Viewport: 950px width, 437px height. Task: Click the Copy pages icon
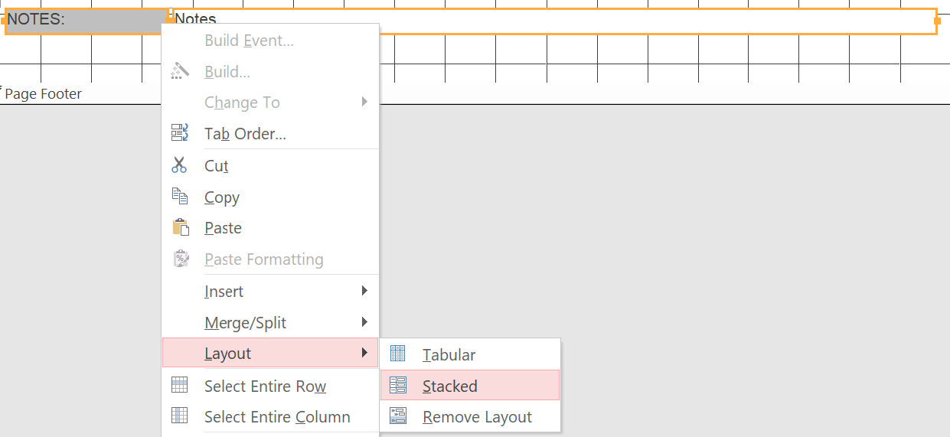click(179, 197)
